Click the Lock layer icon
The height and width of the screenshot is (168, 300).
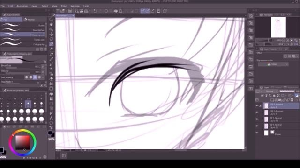pos(274,95)
